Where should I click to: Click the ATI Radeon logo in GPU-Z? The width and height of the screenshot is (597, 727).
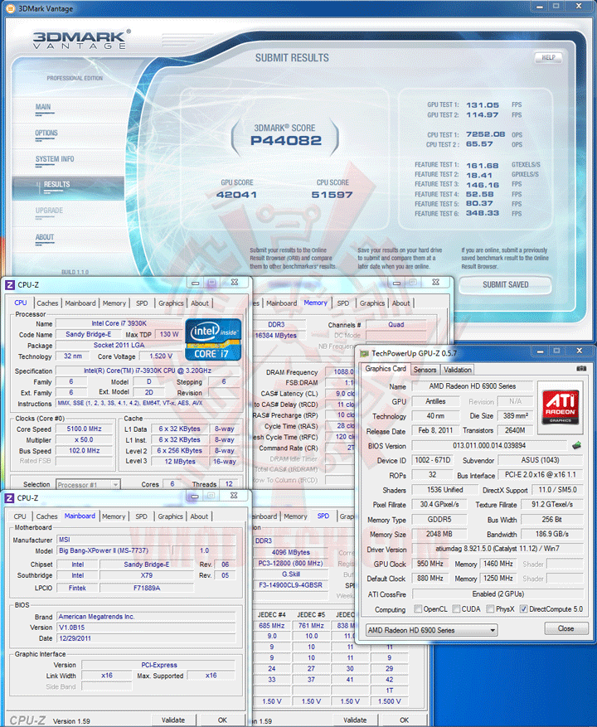(561, 407)
